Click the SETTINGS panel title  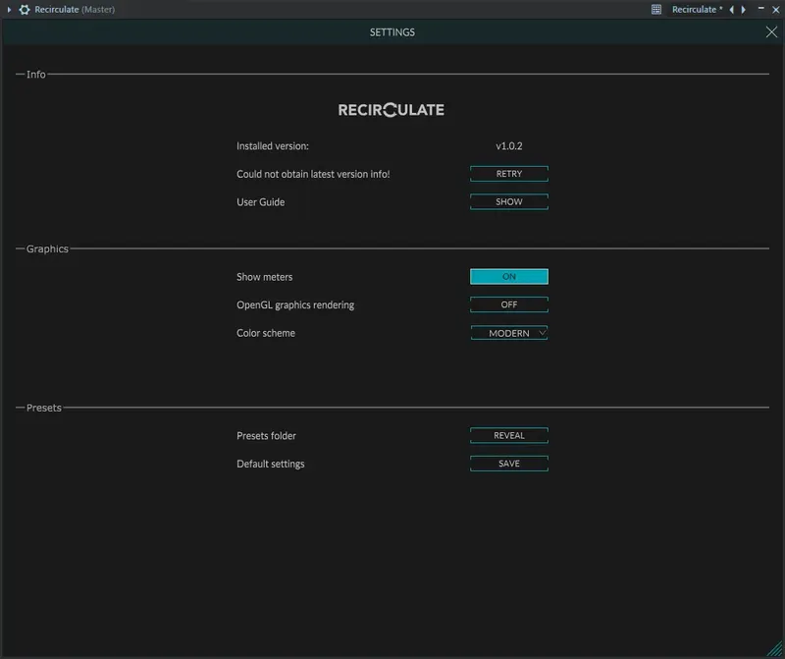click(392, 32)
